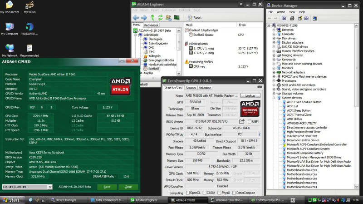363x204 pixels.
Task: Go forward with AIDA64's blue forward arrow
Action: pyautogui.click(x=144, y=17)
